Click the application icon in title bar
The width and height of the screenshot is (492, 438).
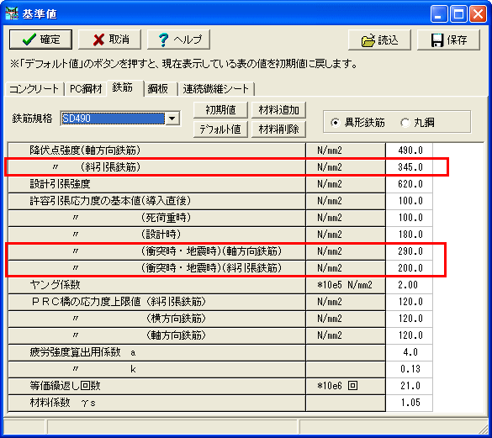(12, 13)
